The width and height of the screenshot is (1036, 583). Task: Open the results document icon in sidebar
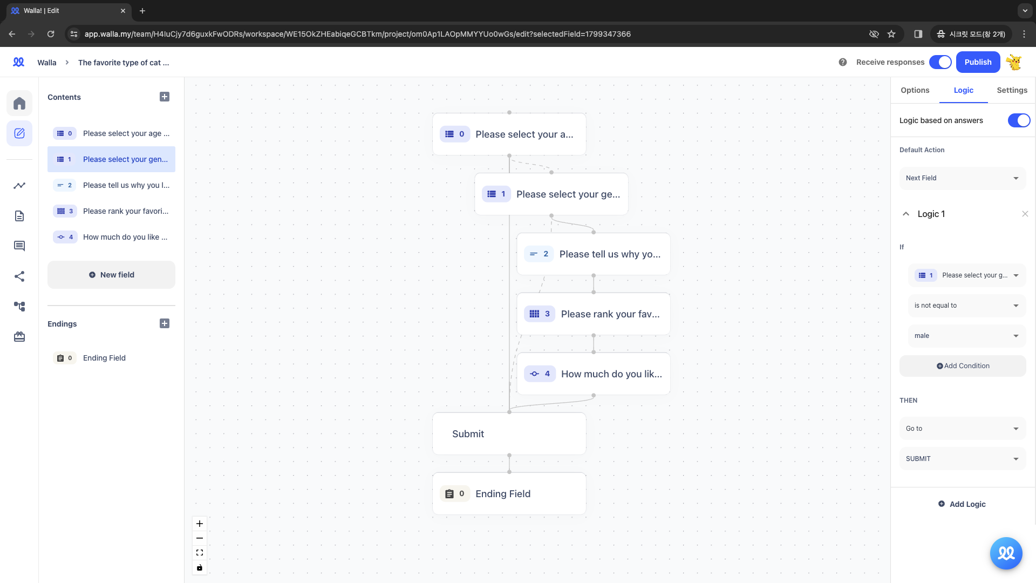click(19, 216)
